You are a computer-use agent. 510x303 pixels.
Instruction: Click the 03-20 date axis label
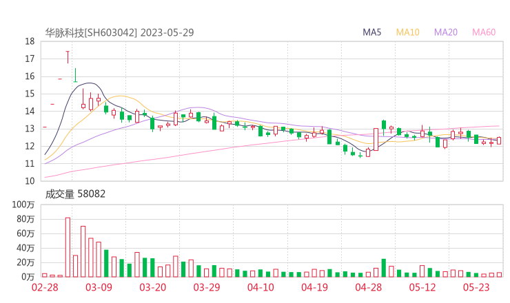pyautogui.click(x=153, y=287)
